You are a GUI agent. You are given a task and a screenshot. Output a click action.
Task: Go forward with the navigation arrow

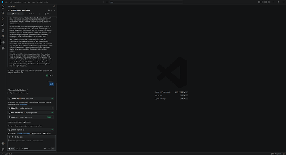coord(107,2)
